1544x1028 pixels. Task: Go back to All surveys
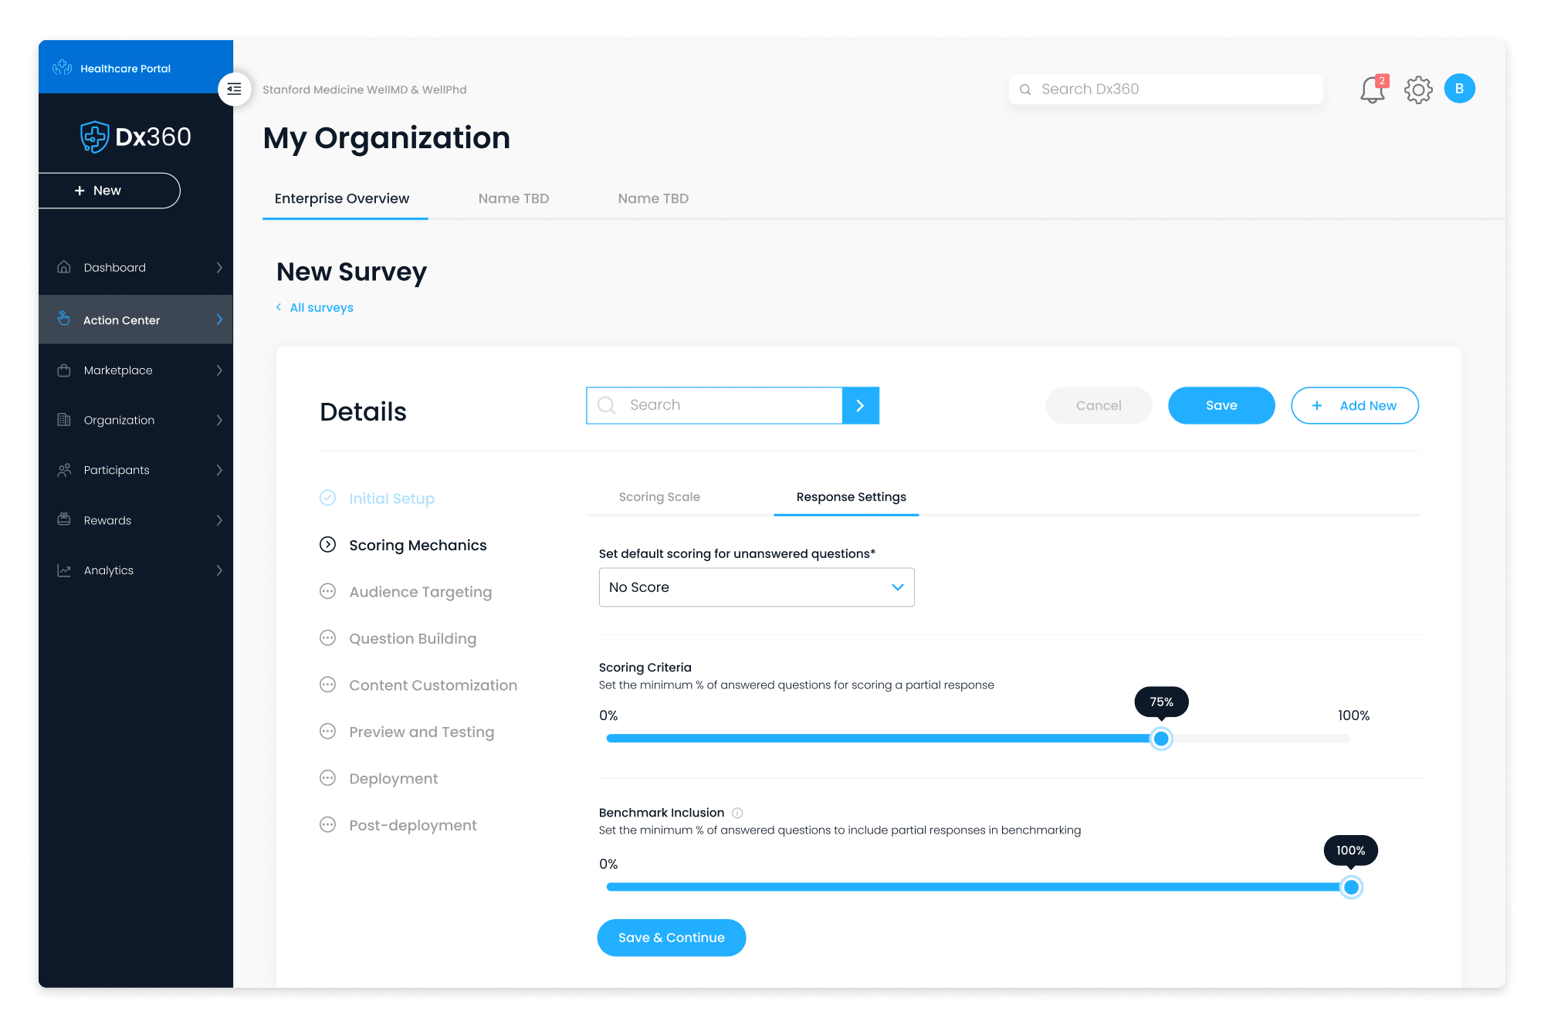314,307
